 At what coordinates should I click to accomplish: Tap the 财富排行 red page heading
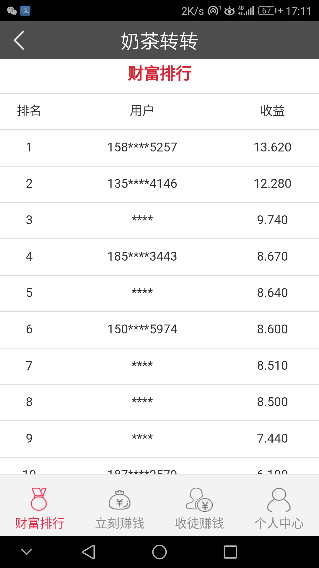(159, 73)
